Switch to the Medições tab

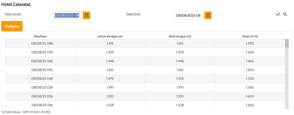coord(12,26)
